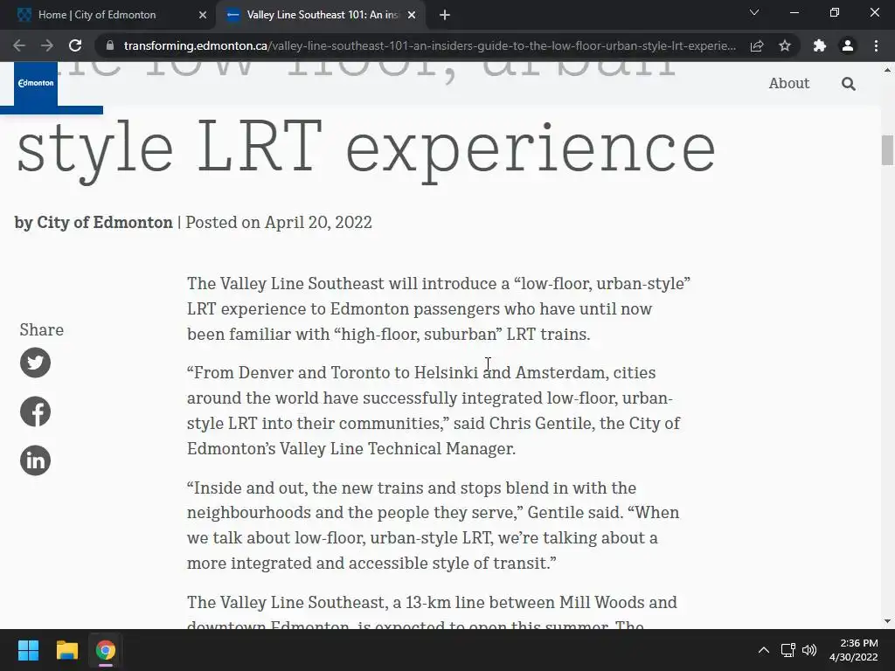Share this page from address bar
Screen dimensions: 895x671
[x=757, y=45]
